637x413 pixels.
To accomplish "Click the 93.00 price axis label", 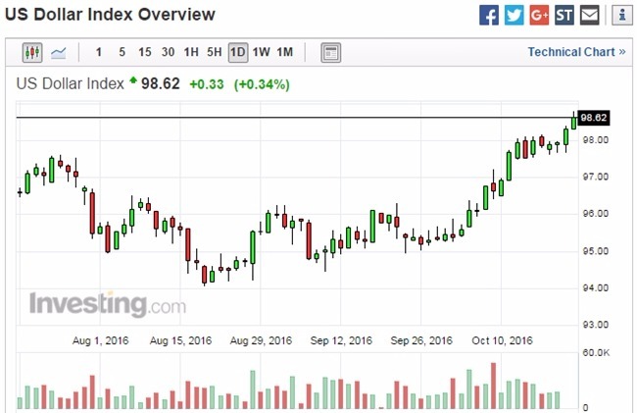I will point(596,325).
